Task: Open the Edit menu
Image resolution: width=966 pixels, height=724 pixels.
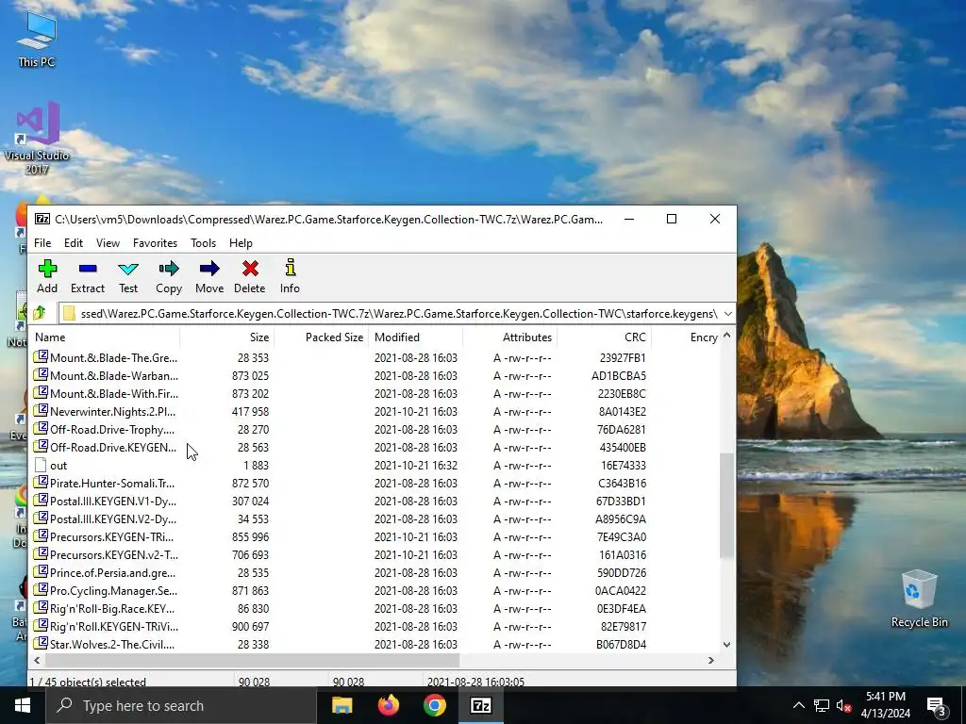Action: (x=74, y=243)
